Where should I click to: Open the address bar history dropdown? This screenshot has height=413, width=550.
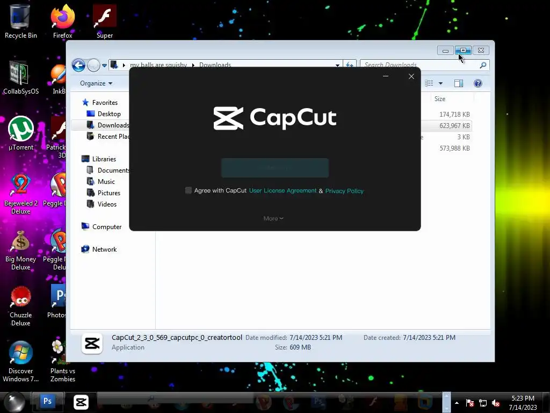[337, 65]
